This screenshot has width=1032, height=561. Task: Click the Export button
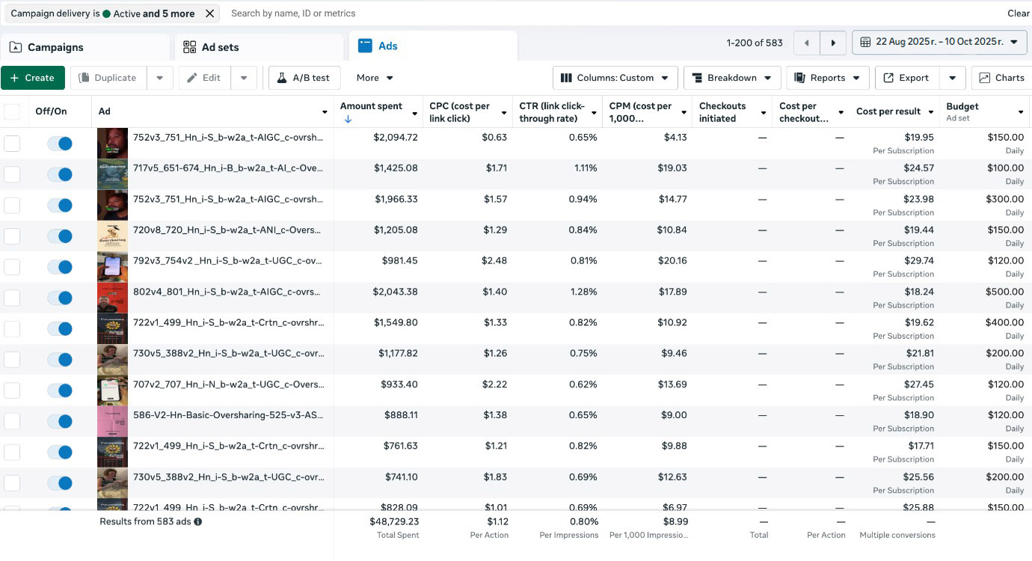906,78
